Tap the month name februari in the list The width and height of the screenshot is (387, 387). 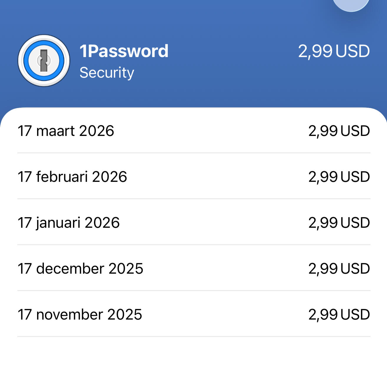click(62, 177)
